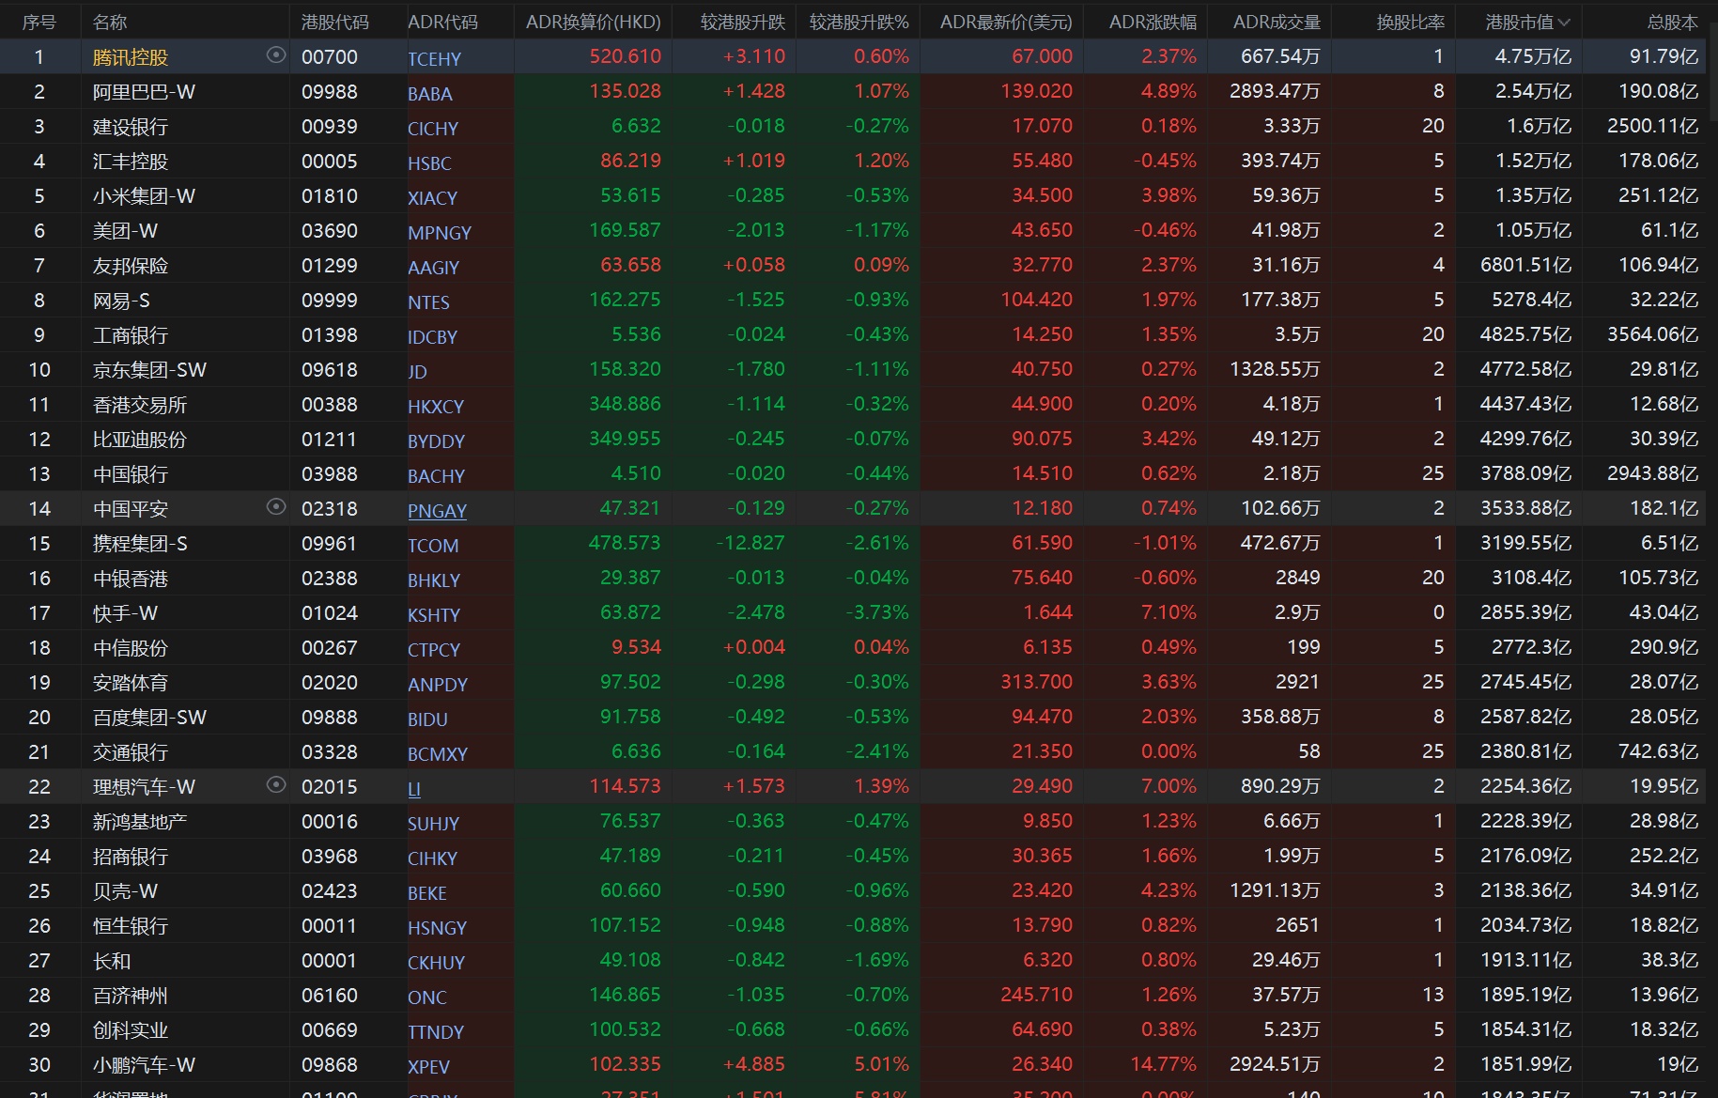Sort by ADR涨跌幅 column header
1718x1098 pixels.
[x=1153, y=22]
